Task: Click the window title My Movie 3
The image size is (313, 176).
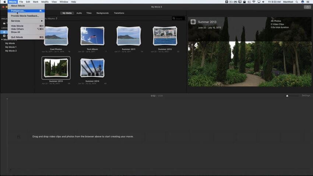Action: coord(156,7)
